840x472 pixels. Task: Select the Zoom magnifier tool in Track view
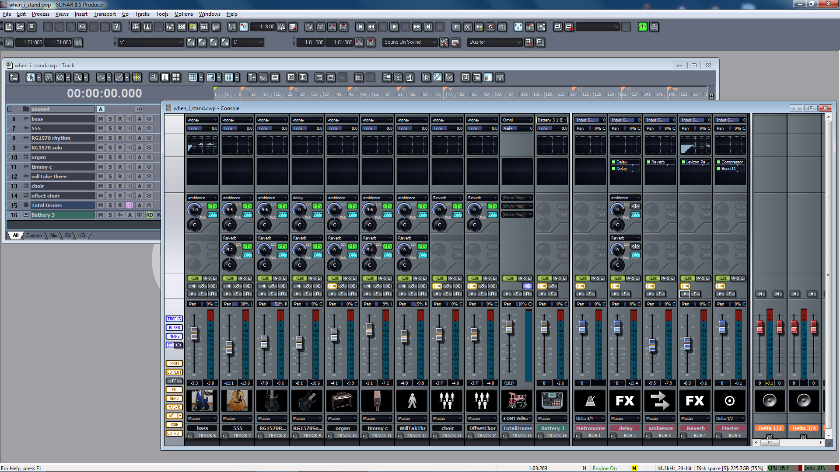point(78,77)
